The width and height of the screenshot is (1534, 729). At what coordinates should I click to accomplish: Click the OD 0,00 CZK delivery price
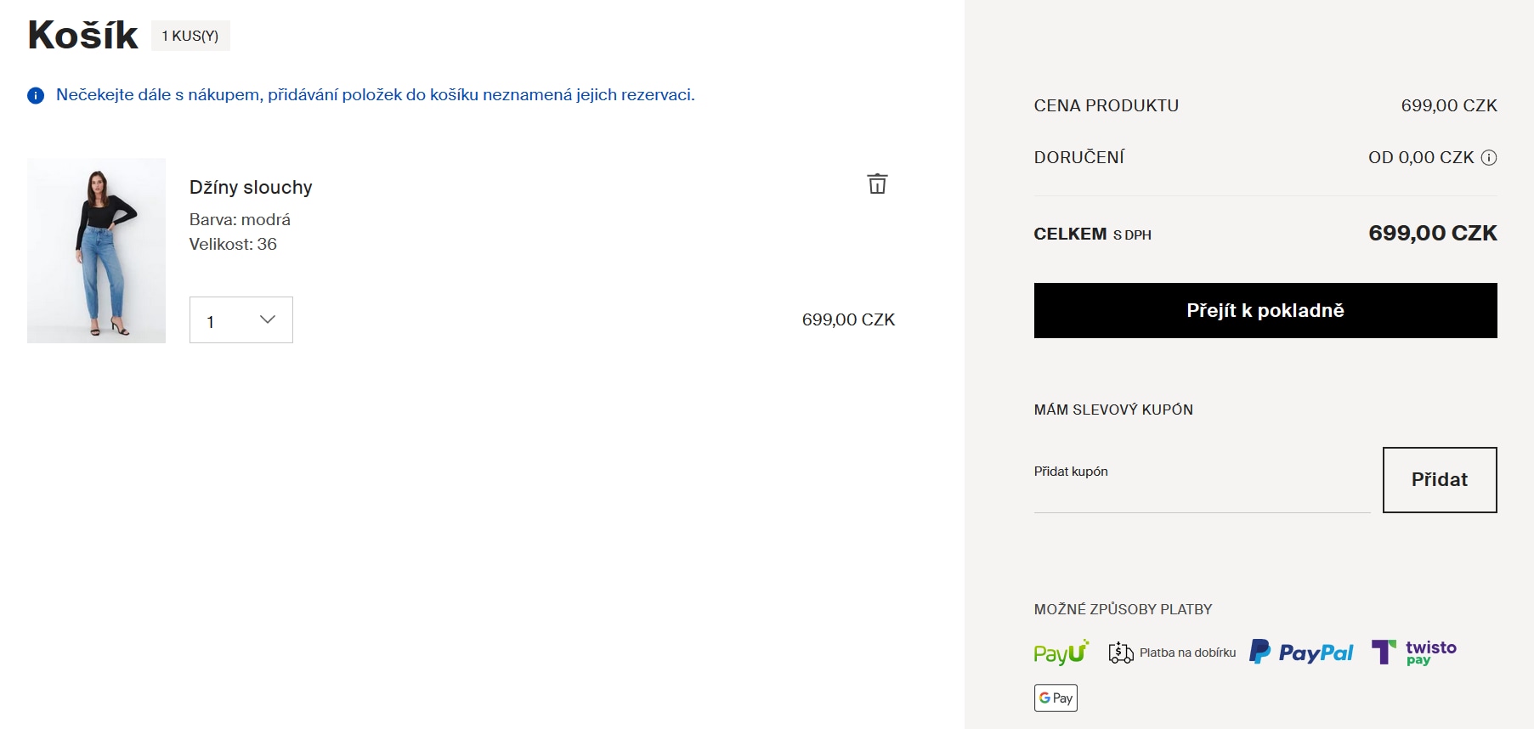tap(1421, 157)
